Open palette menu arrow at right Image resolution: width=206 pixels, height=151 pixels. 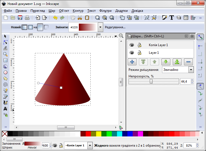[202, 133]
